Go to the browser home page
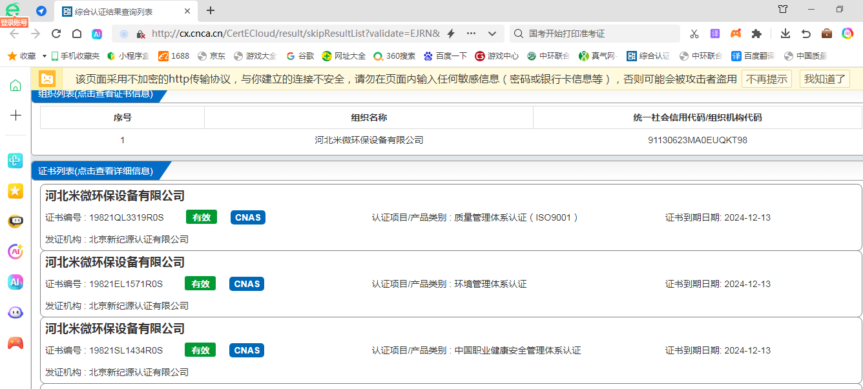863x389 pixels. click(x=77, y=34)
